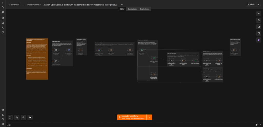This screenshot has height=127, width=263.
Task: Open the bar chart icon in left sidebar
Action: point(3,115)
